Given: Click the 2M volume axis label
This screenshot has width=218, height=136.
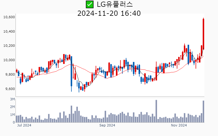Looking at the screenshot, I should click(12, 107).
